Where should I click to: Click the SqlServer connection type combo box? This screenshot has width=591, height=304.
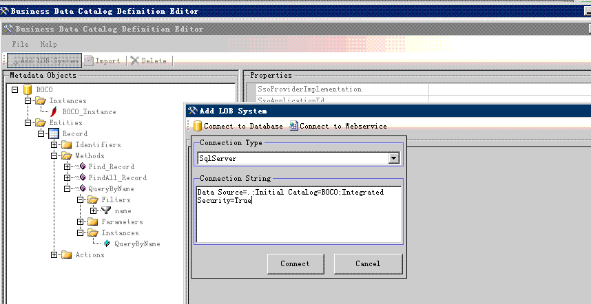point(298,158)
